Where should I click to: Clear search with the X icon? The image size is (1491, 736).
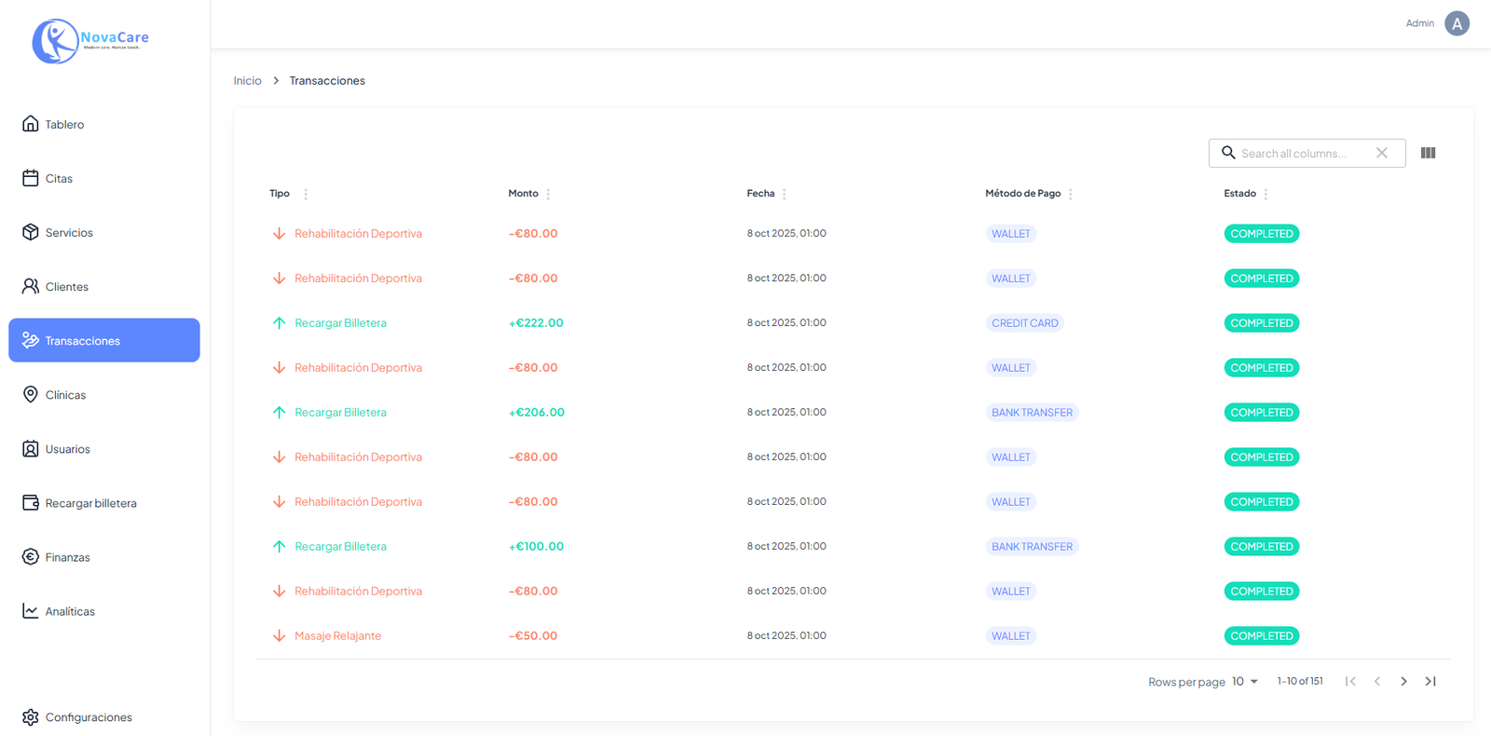pos(1382,153)
